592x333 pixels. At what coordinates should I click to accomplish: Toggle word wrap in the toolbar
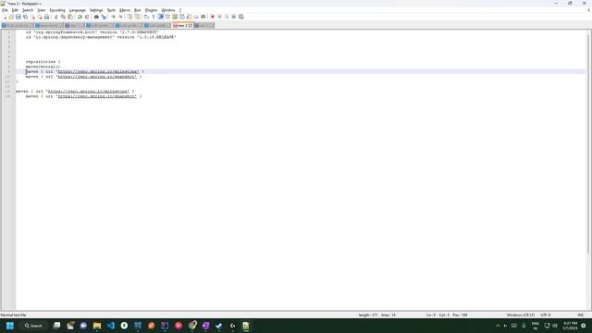click(146, 17)
